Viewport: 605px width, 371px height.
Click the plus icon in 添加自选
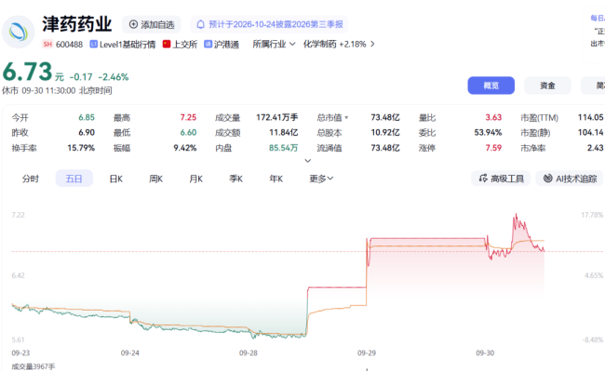tap(133, 25)
